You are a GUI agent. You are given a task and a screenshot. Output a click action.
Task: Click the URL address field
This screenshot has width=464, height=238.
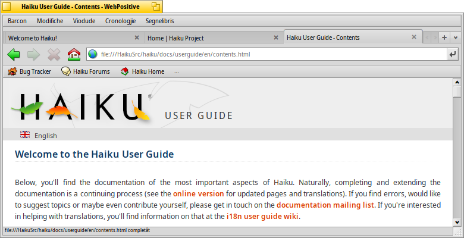[268, 55]
